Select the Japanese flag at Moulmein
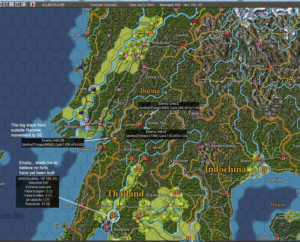Screen dimensions: 300x242 (100, 147)
